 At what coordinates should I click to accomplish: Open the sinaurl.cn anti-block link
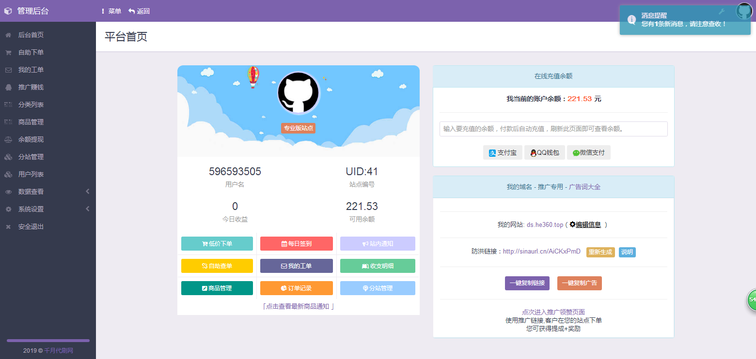coord(542,252)
